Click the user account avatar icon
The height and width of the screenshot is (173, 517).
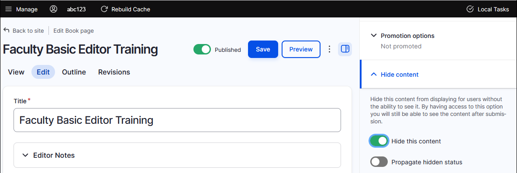point(53,9)
